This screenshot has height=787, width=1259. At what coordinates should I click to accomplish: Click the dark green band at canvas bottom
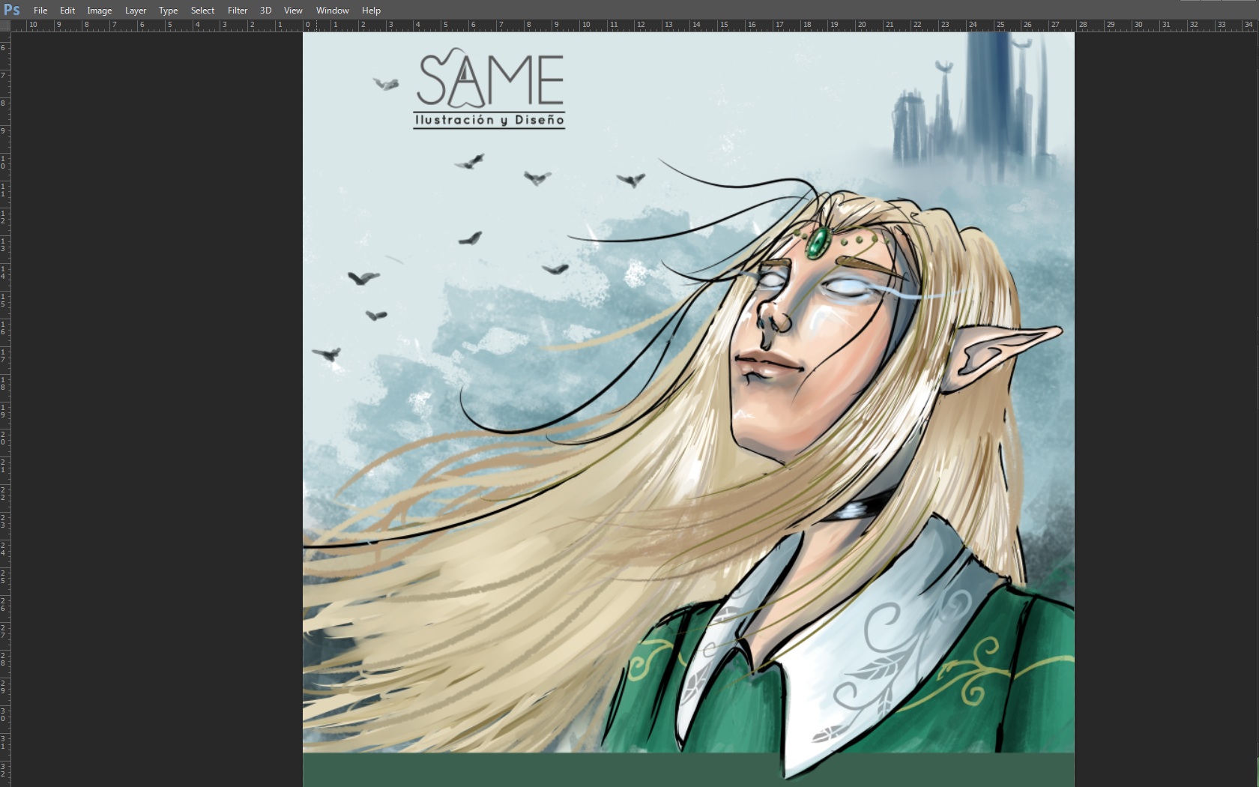540,770
